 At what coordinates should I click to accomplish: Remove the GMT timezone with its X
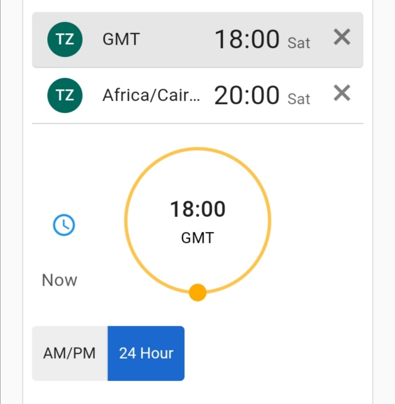(342, 37)
